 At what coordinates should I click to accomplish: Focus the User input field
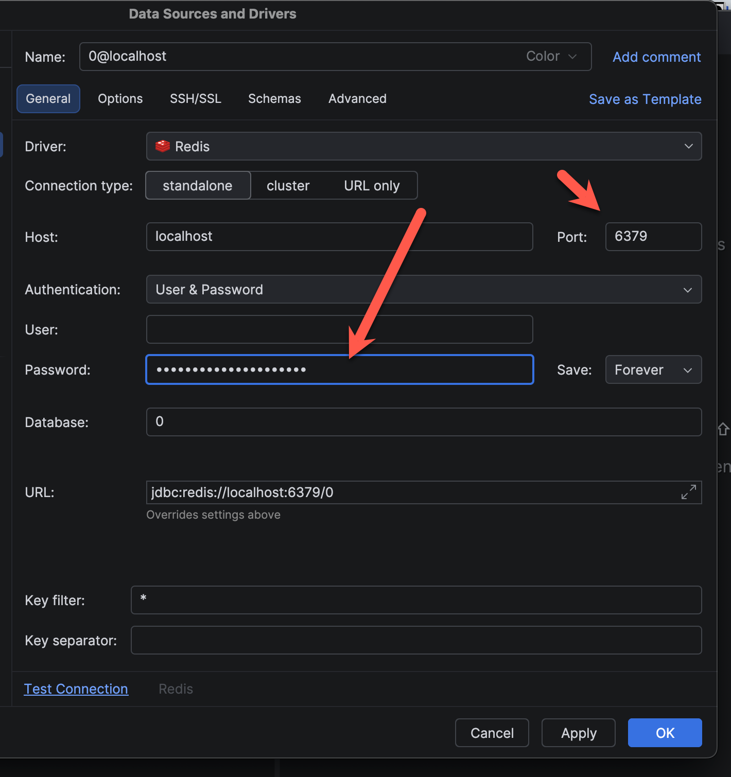pos(340,329)
